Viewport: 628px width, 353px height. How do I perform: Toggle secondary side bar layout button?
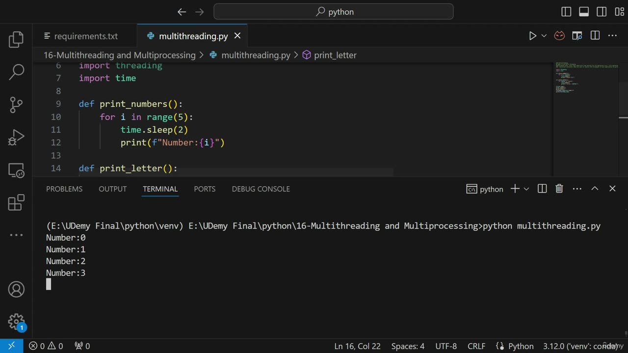tap(602, 12)
